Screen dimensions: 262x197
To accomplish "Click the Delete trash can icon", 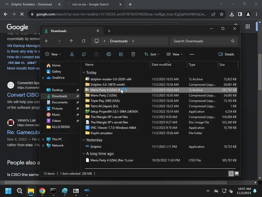I will coord(133,54).
